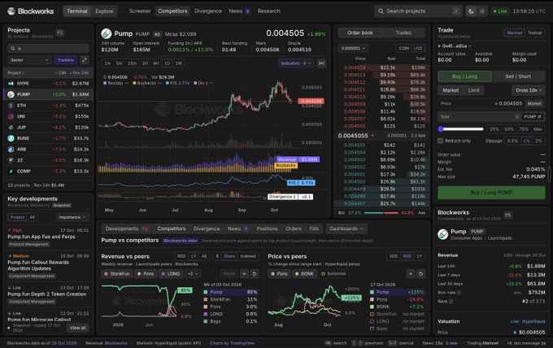Select the 4H chart interval
Image resolution: width=553 pixels, height=348 pixels.
tap(156, 63)
